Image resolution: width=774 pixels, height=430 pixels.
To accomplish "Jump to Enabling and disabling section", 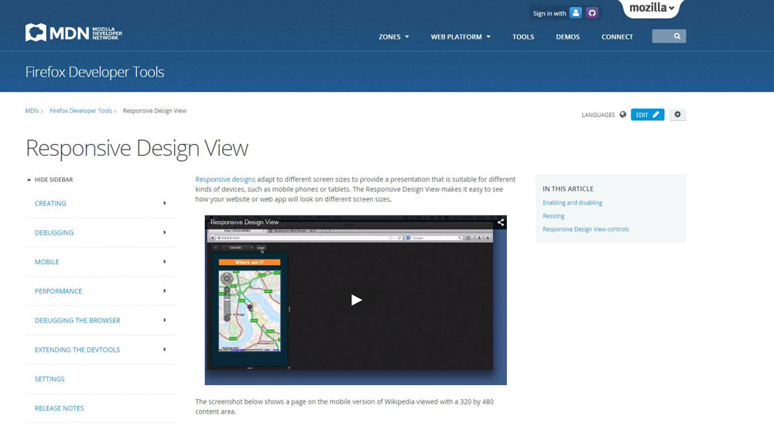I will [x=572, y=203].
